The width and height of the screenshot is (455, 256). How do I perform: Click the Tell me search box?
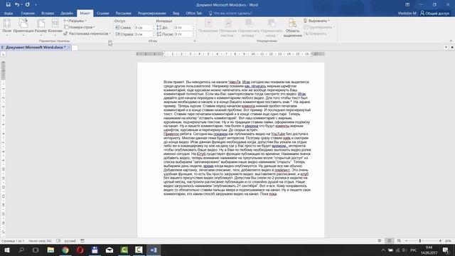click(230, 14)
